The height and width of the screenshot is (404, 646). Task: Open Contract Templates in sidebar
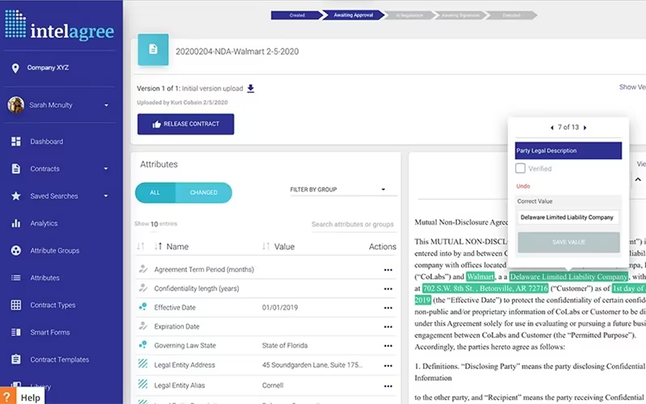59,360
